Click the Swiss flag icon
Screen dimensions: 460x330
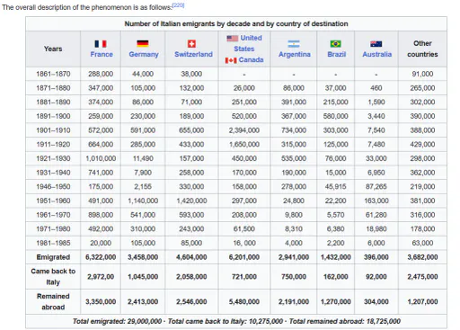[191, 44]
